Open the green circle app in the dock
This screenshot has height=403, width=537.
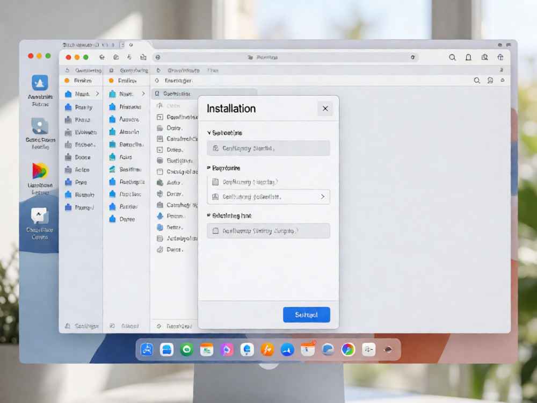tap(187, 350)
